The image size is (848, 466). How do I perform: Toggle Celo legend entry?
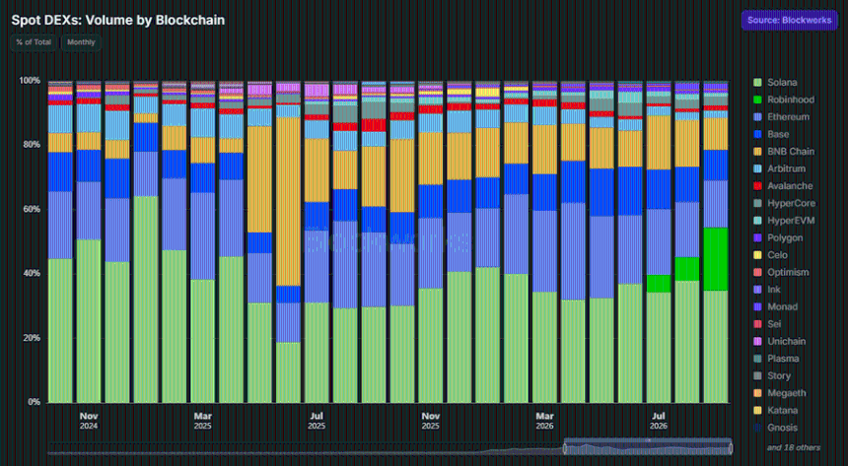tap(771, 254)
